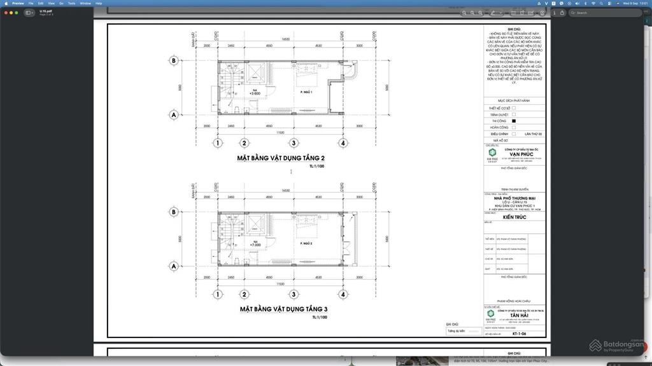Open the volume control in the menu bar
The width and height of the screenshot is (652, 366).
tap(577, 3)
